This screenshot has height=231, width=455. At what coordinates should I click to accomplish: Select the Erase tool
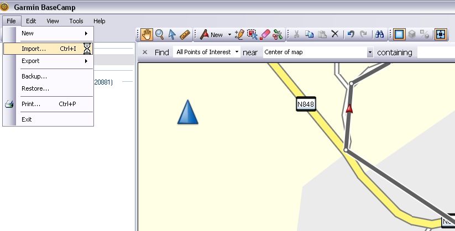(265, 34)
